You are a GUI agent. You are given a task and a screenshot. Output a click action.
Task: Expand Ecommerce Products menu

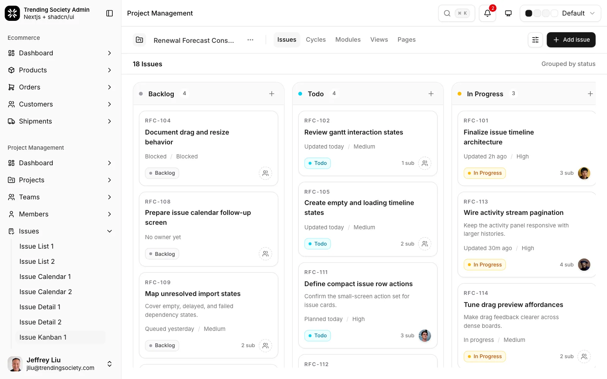[61, 70]
